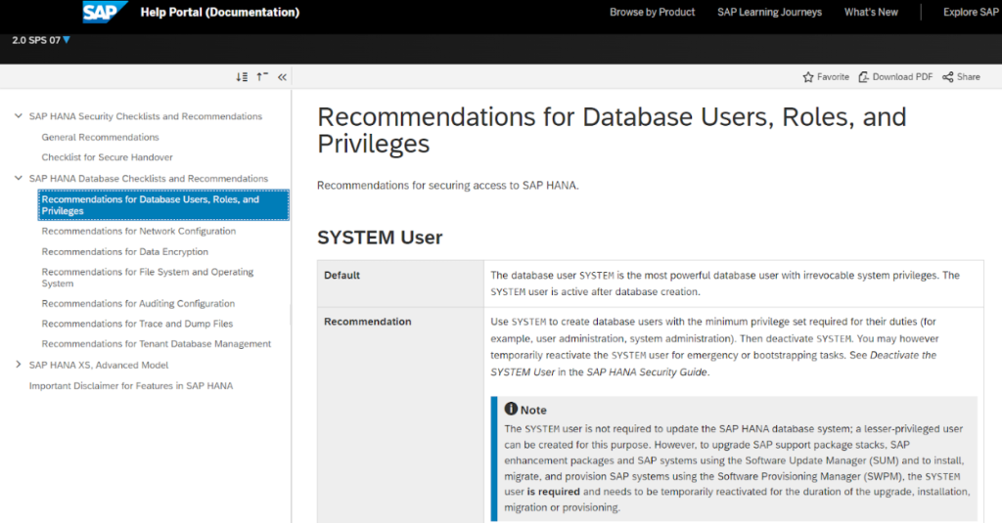Collapse SAP HANA Database Checklists and Recommendations node
Viewport: 1002px width, 523px height.
(x=18, y=178)
